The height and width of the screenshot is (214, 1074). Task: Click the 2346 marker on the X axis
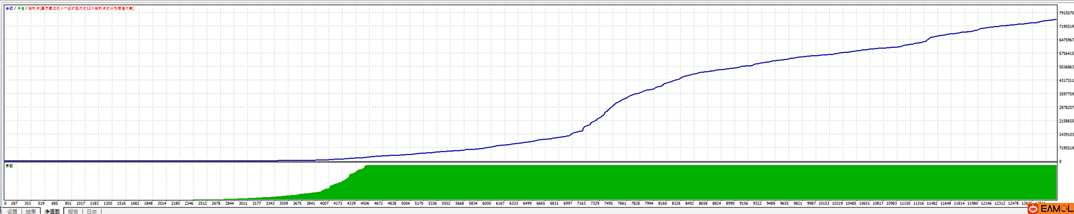(x=189, y=203)
